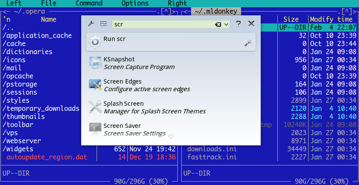Close the KRunner dialog

[251, 23]
